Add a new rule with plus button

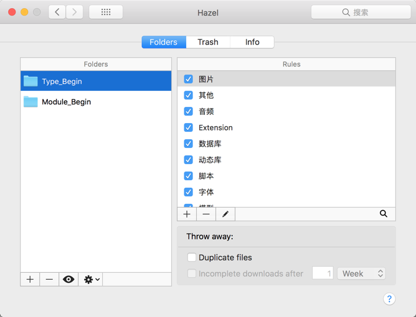[187, 214]
